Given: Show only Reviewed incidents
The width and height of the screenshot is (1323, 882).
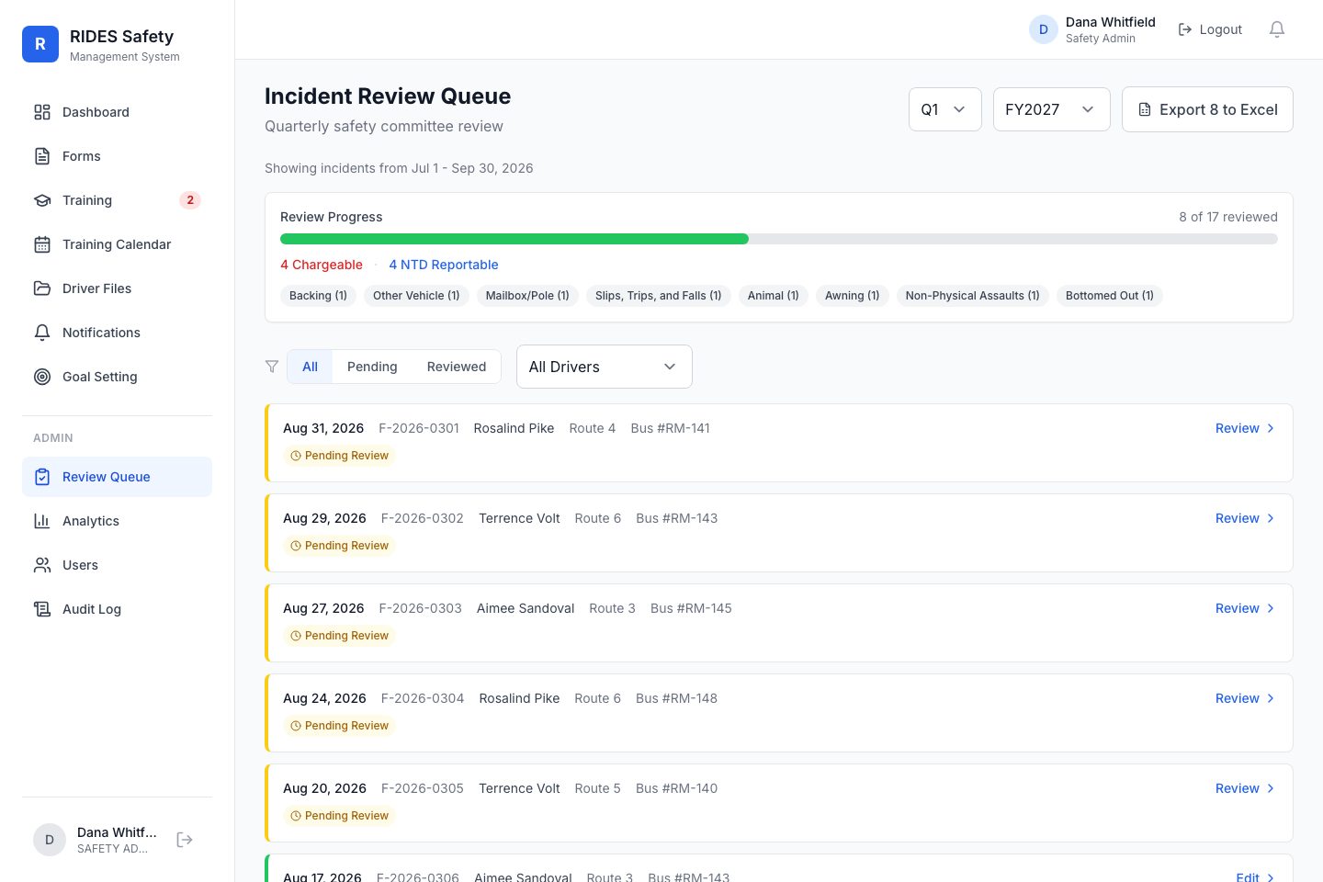Looking at the screenshot, I should [457, 367].
